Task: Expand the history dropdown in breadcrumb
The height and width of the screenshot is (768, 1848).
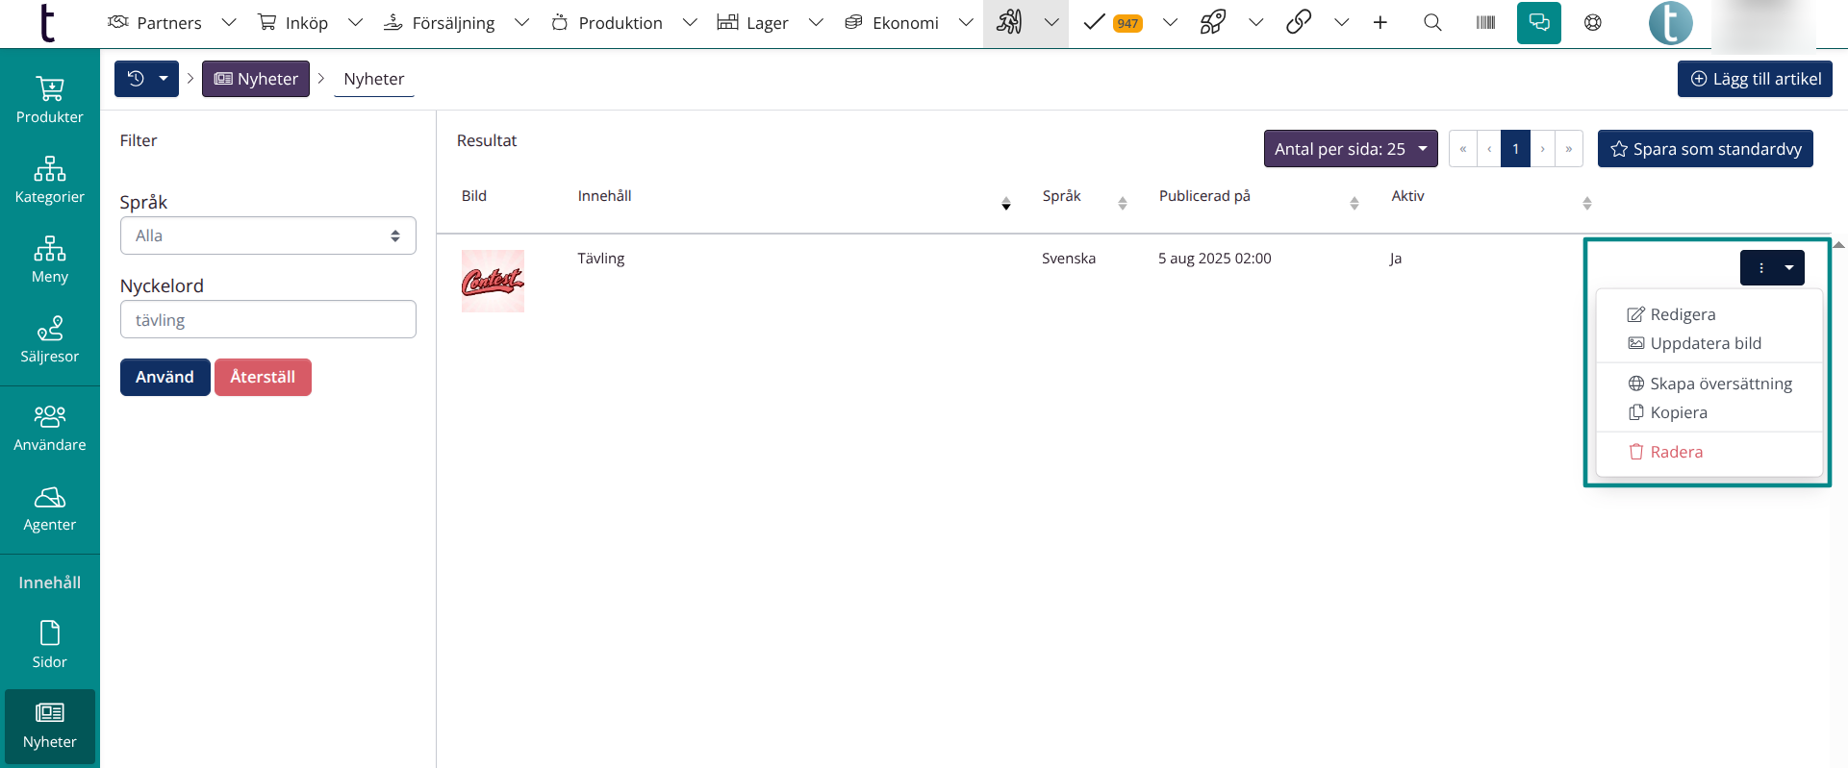Action: click(x=164, y=79)
